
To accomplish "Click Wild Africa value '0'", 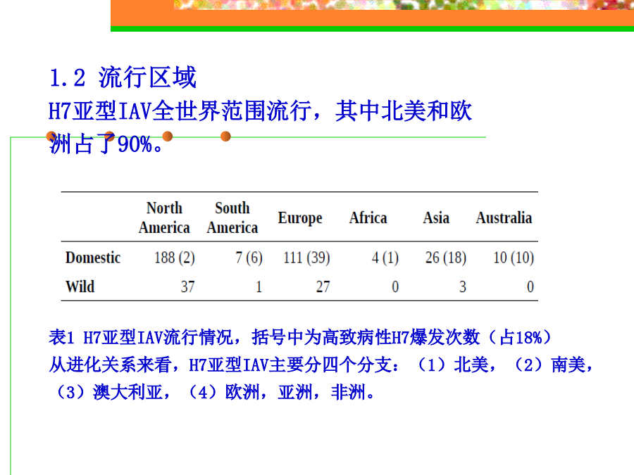I will coord(395,287).
